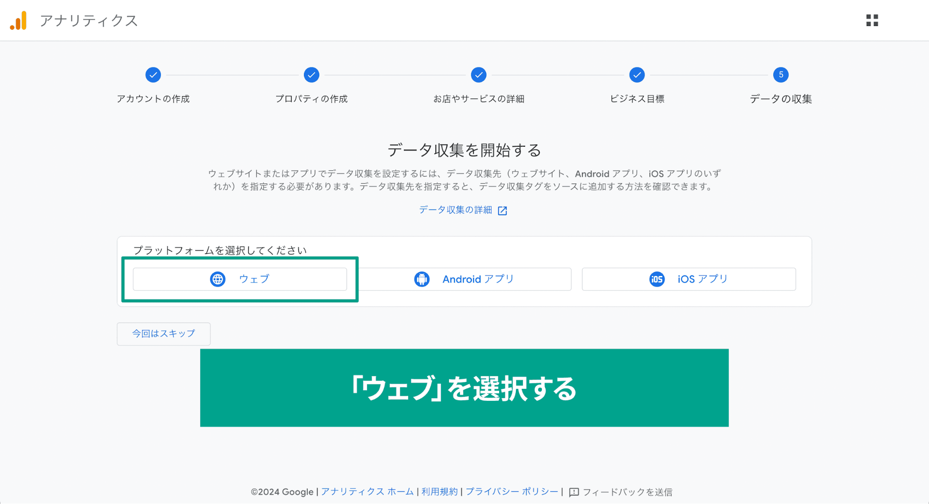This screenshot has height=504, width=929.
Task: Select the ウェブ platform button
Action: (x=240, y=279)
